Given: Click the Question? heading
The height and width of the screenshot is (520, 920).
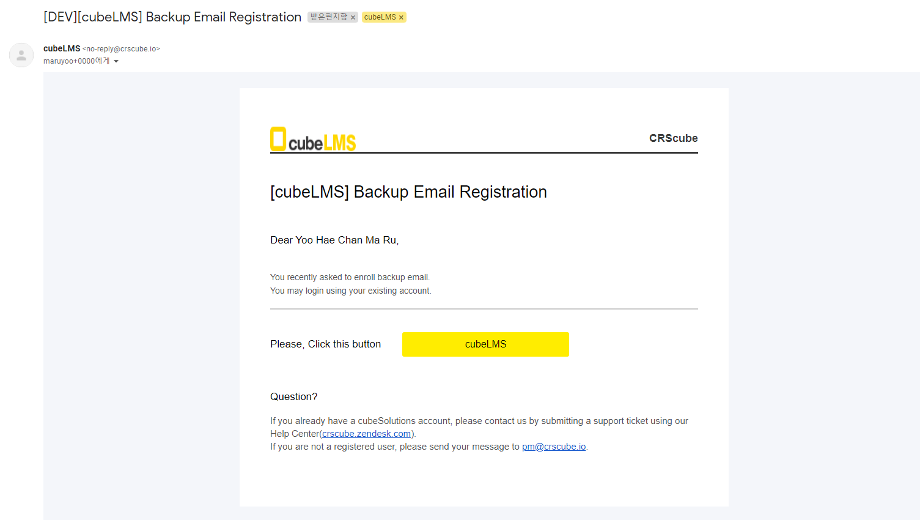Looking at the screenshot, I should 293,397.
